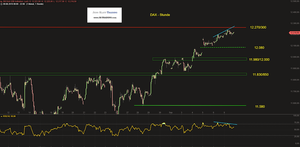Click the 12.400,00 price axis value
The height and width of the screenshot is (147, 300).
click(294, 13)
